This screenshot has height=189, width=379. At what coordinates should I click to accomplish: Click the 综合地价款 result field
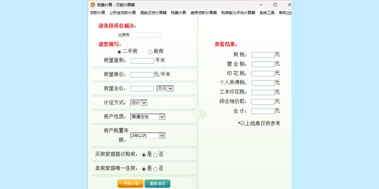[263, 102]
